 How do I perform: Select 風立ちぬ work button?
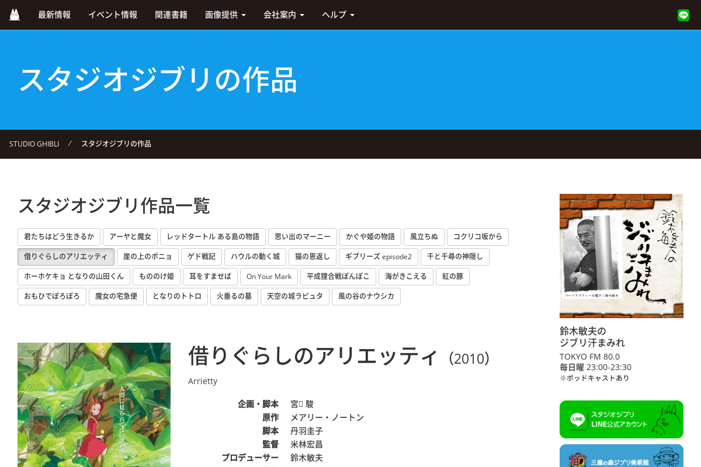[x=424, y=237]
